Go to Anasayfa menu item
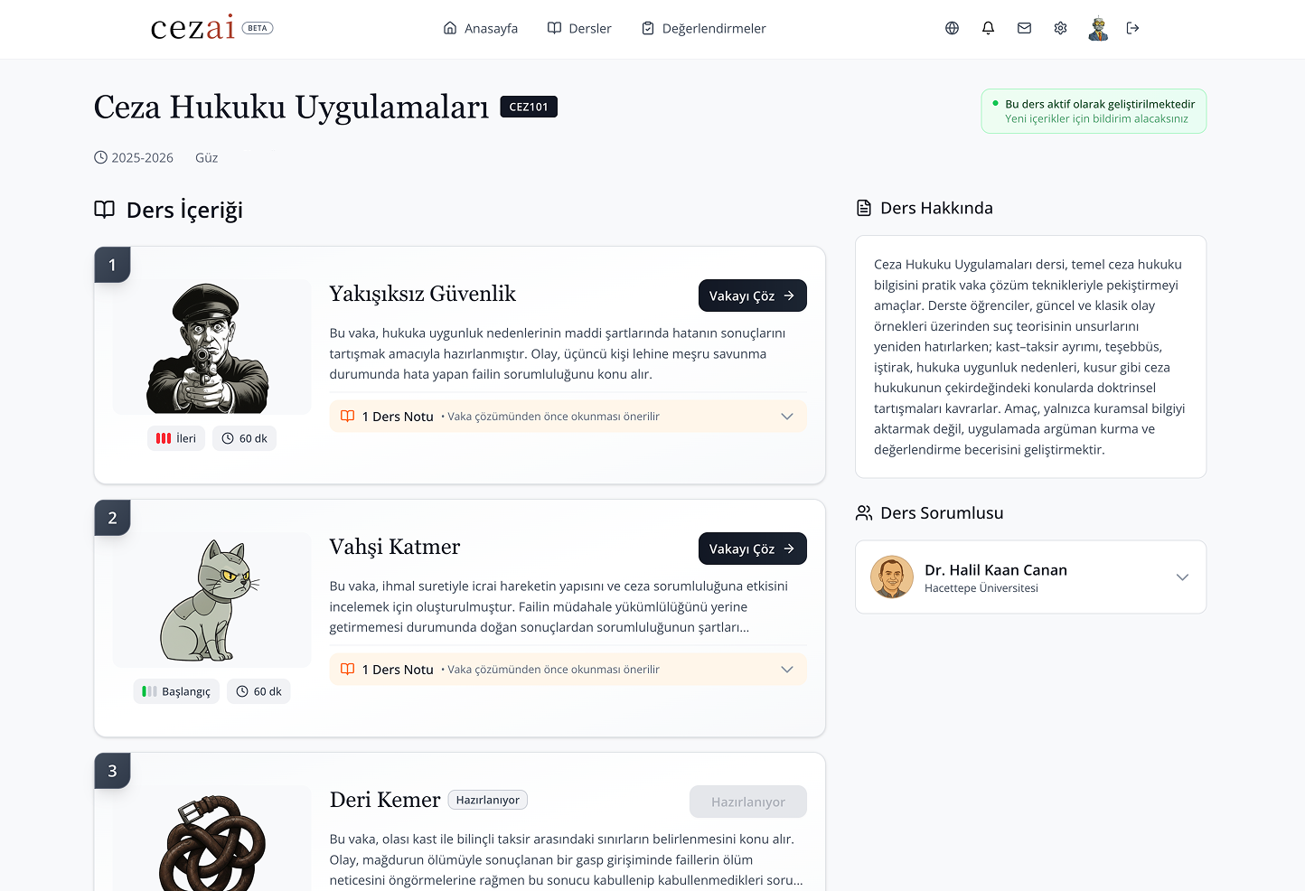Image resolution: width=1305 pixels, height=891 pixels. 480,28
